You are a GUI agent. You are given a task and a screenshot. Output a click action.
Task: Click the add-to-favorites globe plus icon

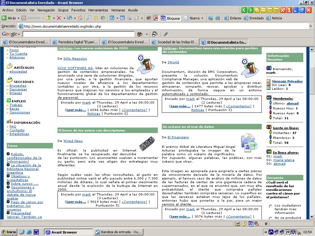pyautogui.click(x=210, y=18)
